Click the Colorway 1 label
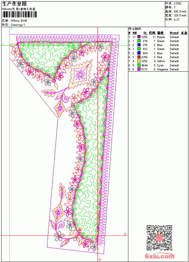This screenshot has width=189, height=262. pos(18,25)
